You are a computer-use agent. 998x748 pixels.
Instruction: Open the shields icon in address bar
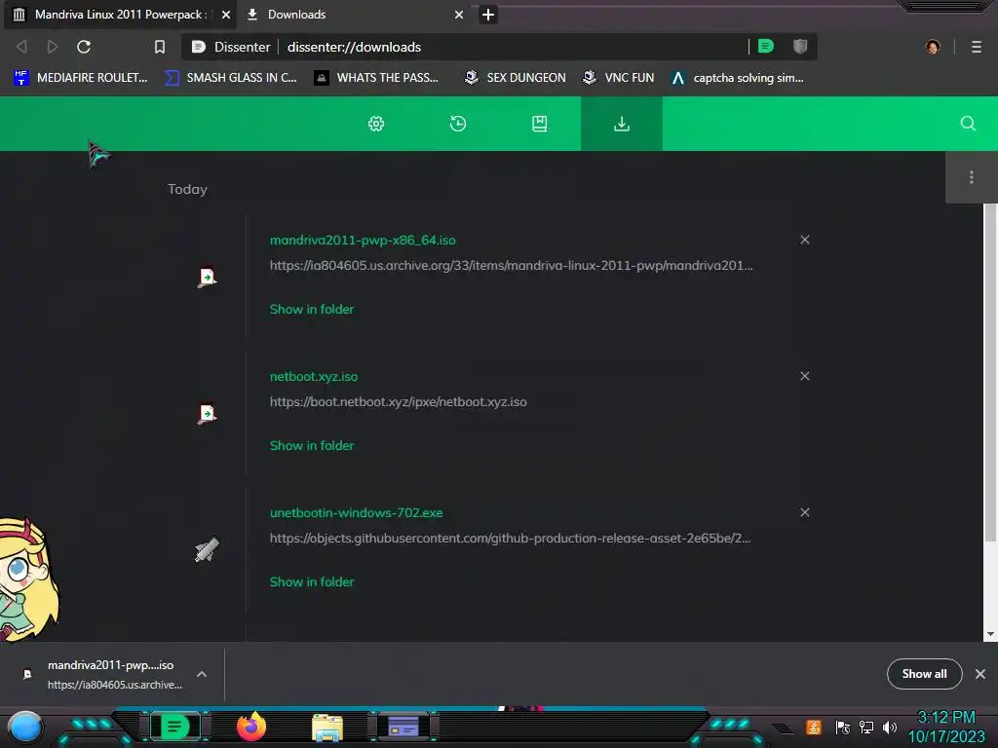(800, 46)
